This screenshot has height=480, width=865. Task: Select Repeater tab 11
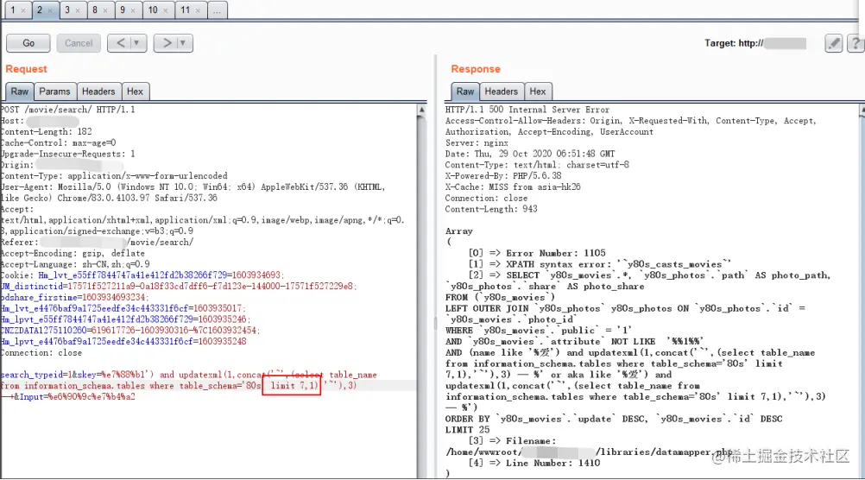pos(186,10)
